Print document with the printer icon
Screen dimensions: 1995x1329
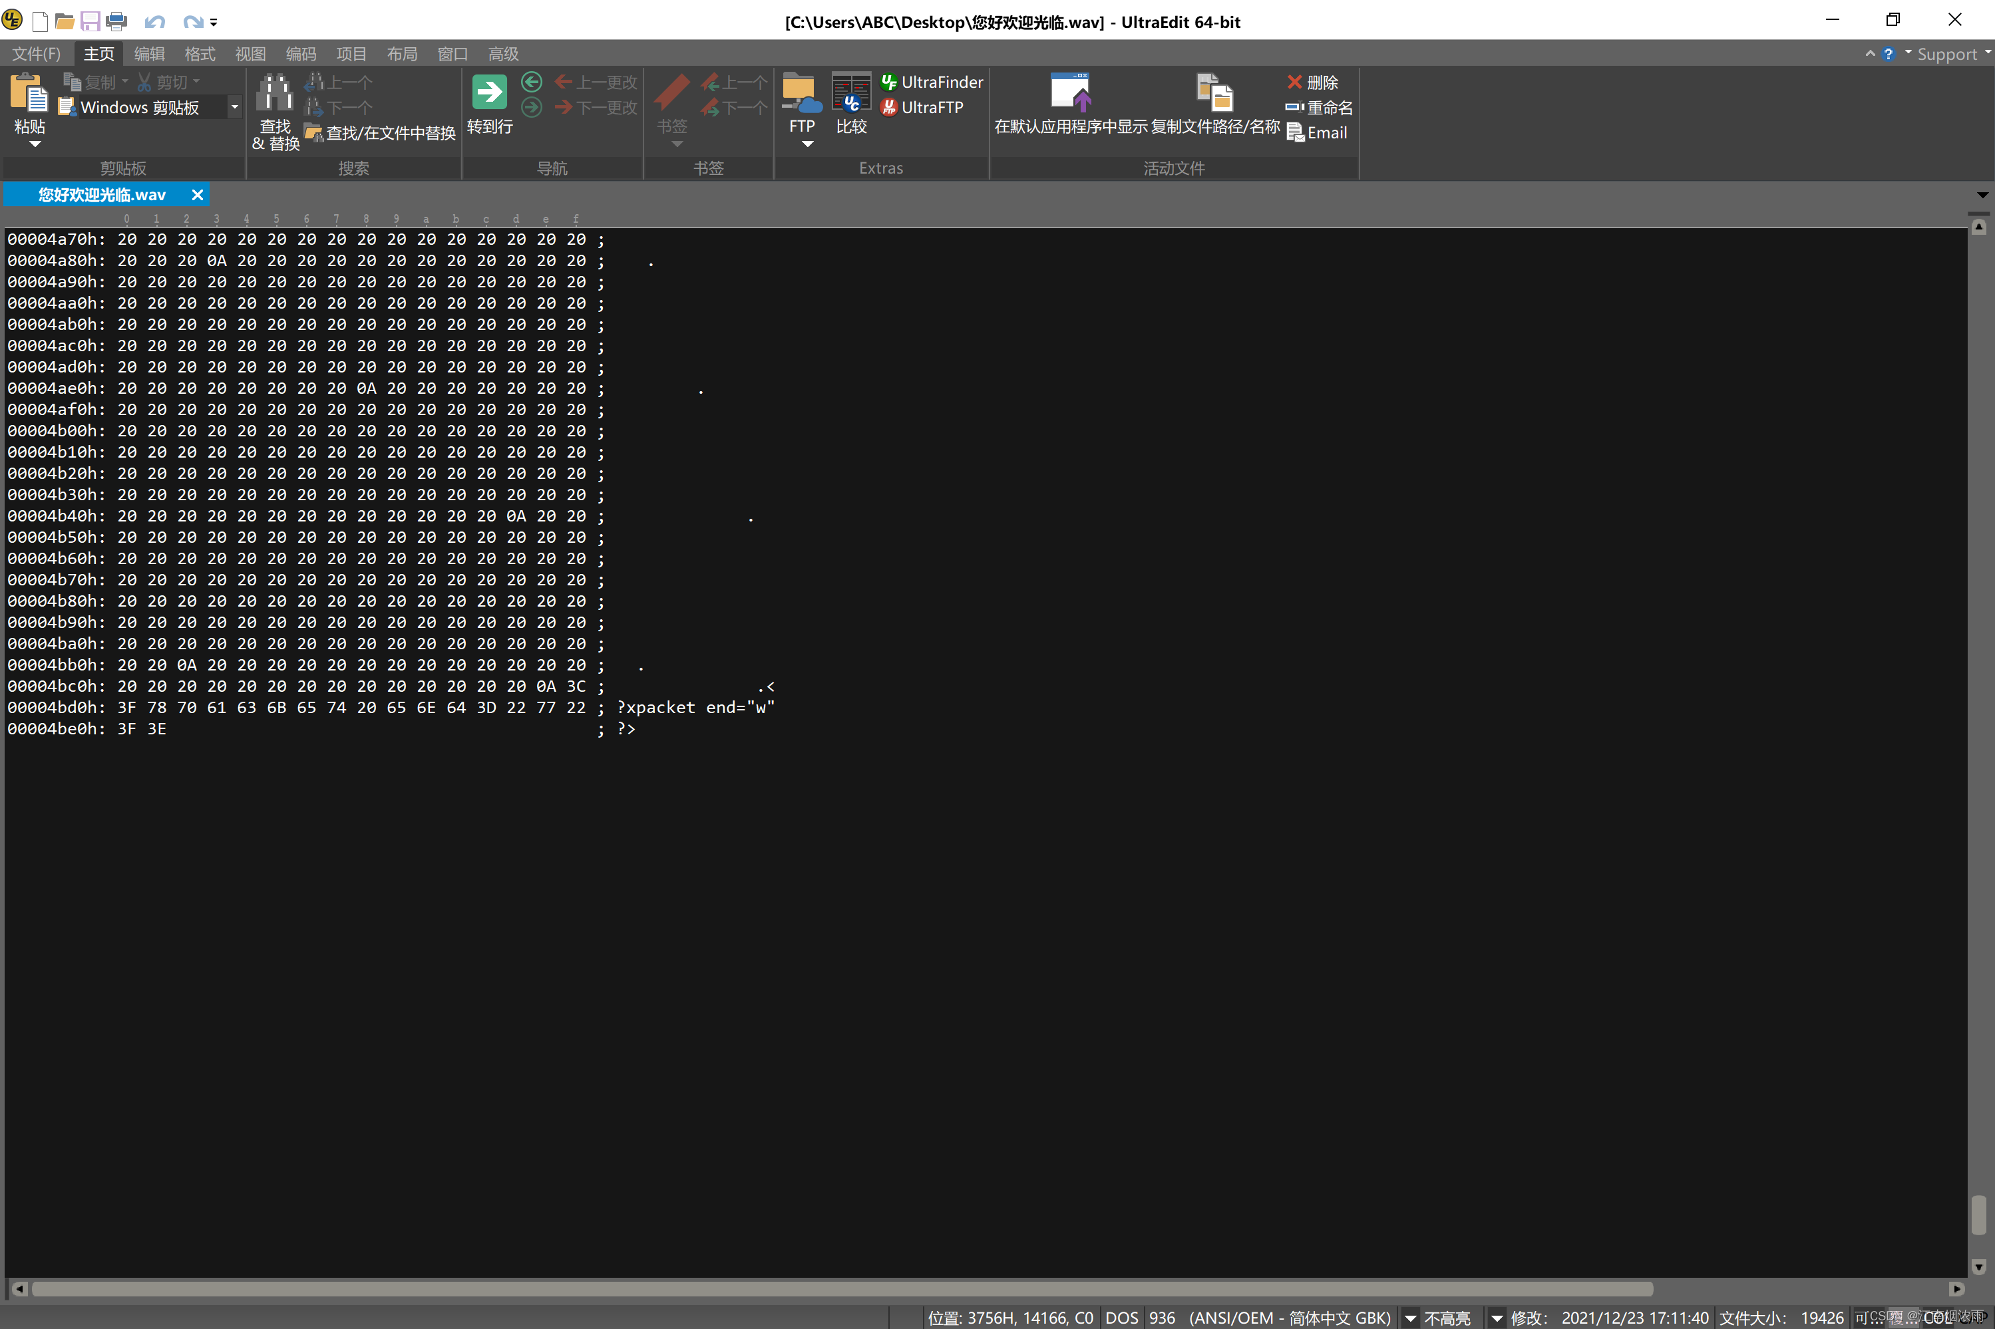pos(116,21)
